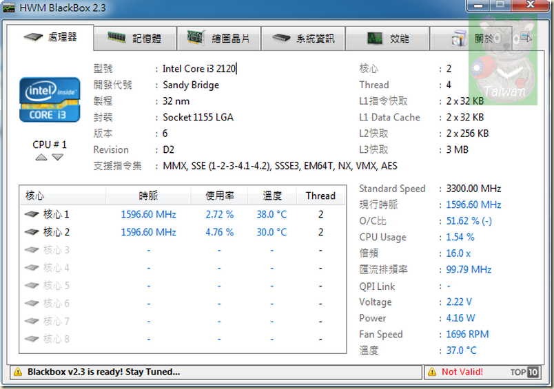Image resolution: width=554 pixels, height=389 pixels.
Task: Click the CPU Usage value 1.54 %
Action: coord(460,237)
